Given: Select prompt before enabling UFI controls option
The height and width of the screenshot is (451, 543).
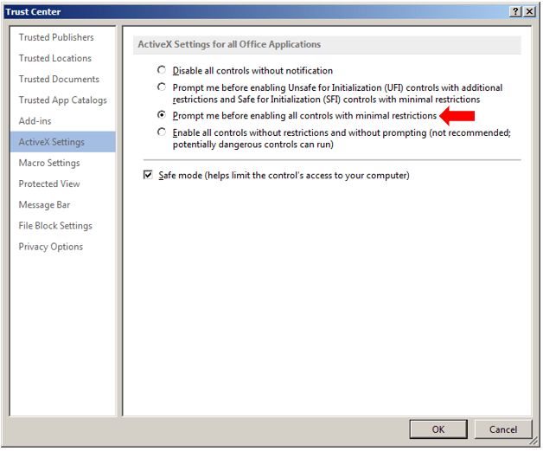Looking at the screenshot, I should tap(162, 87).
